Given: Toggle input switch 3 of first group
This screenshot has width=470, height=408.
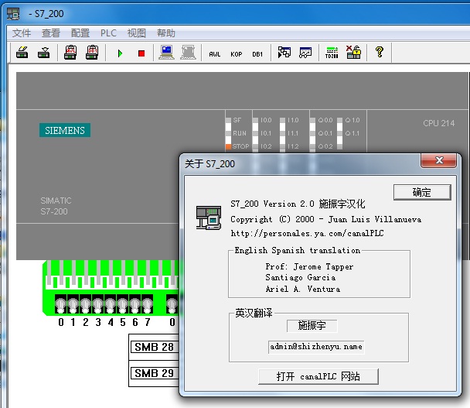Looking at the screenshot, I should coord(97,304).
